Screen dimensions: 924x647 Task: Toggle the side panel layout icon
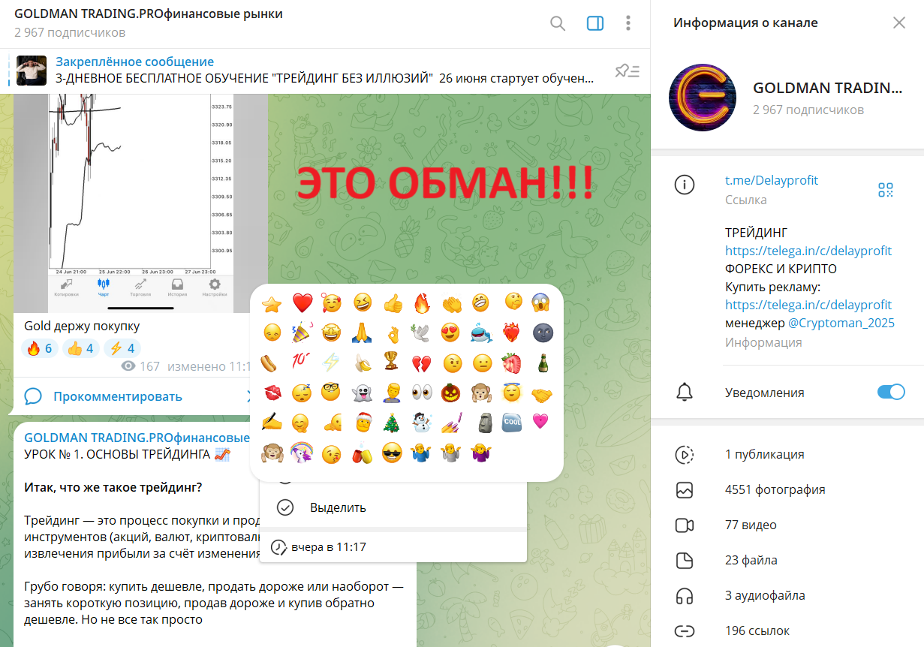594,23
